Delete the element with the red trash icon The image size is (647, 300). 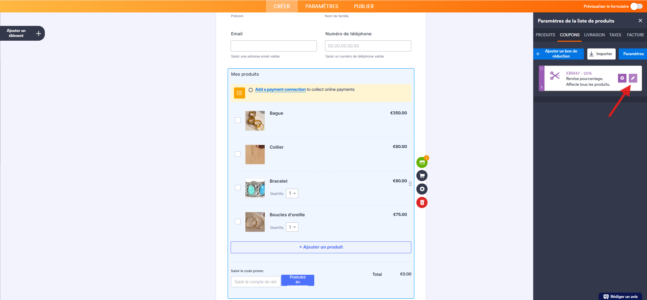[x=422, y=202]
